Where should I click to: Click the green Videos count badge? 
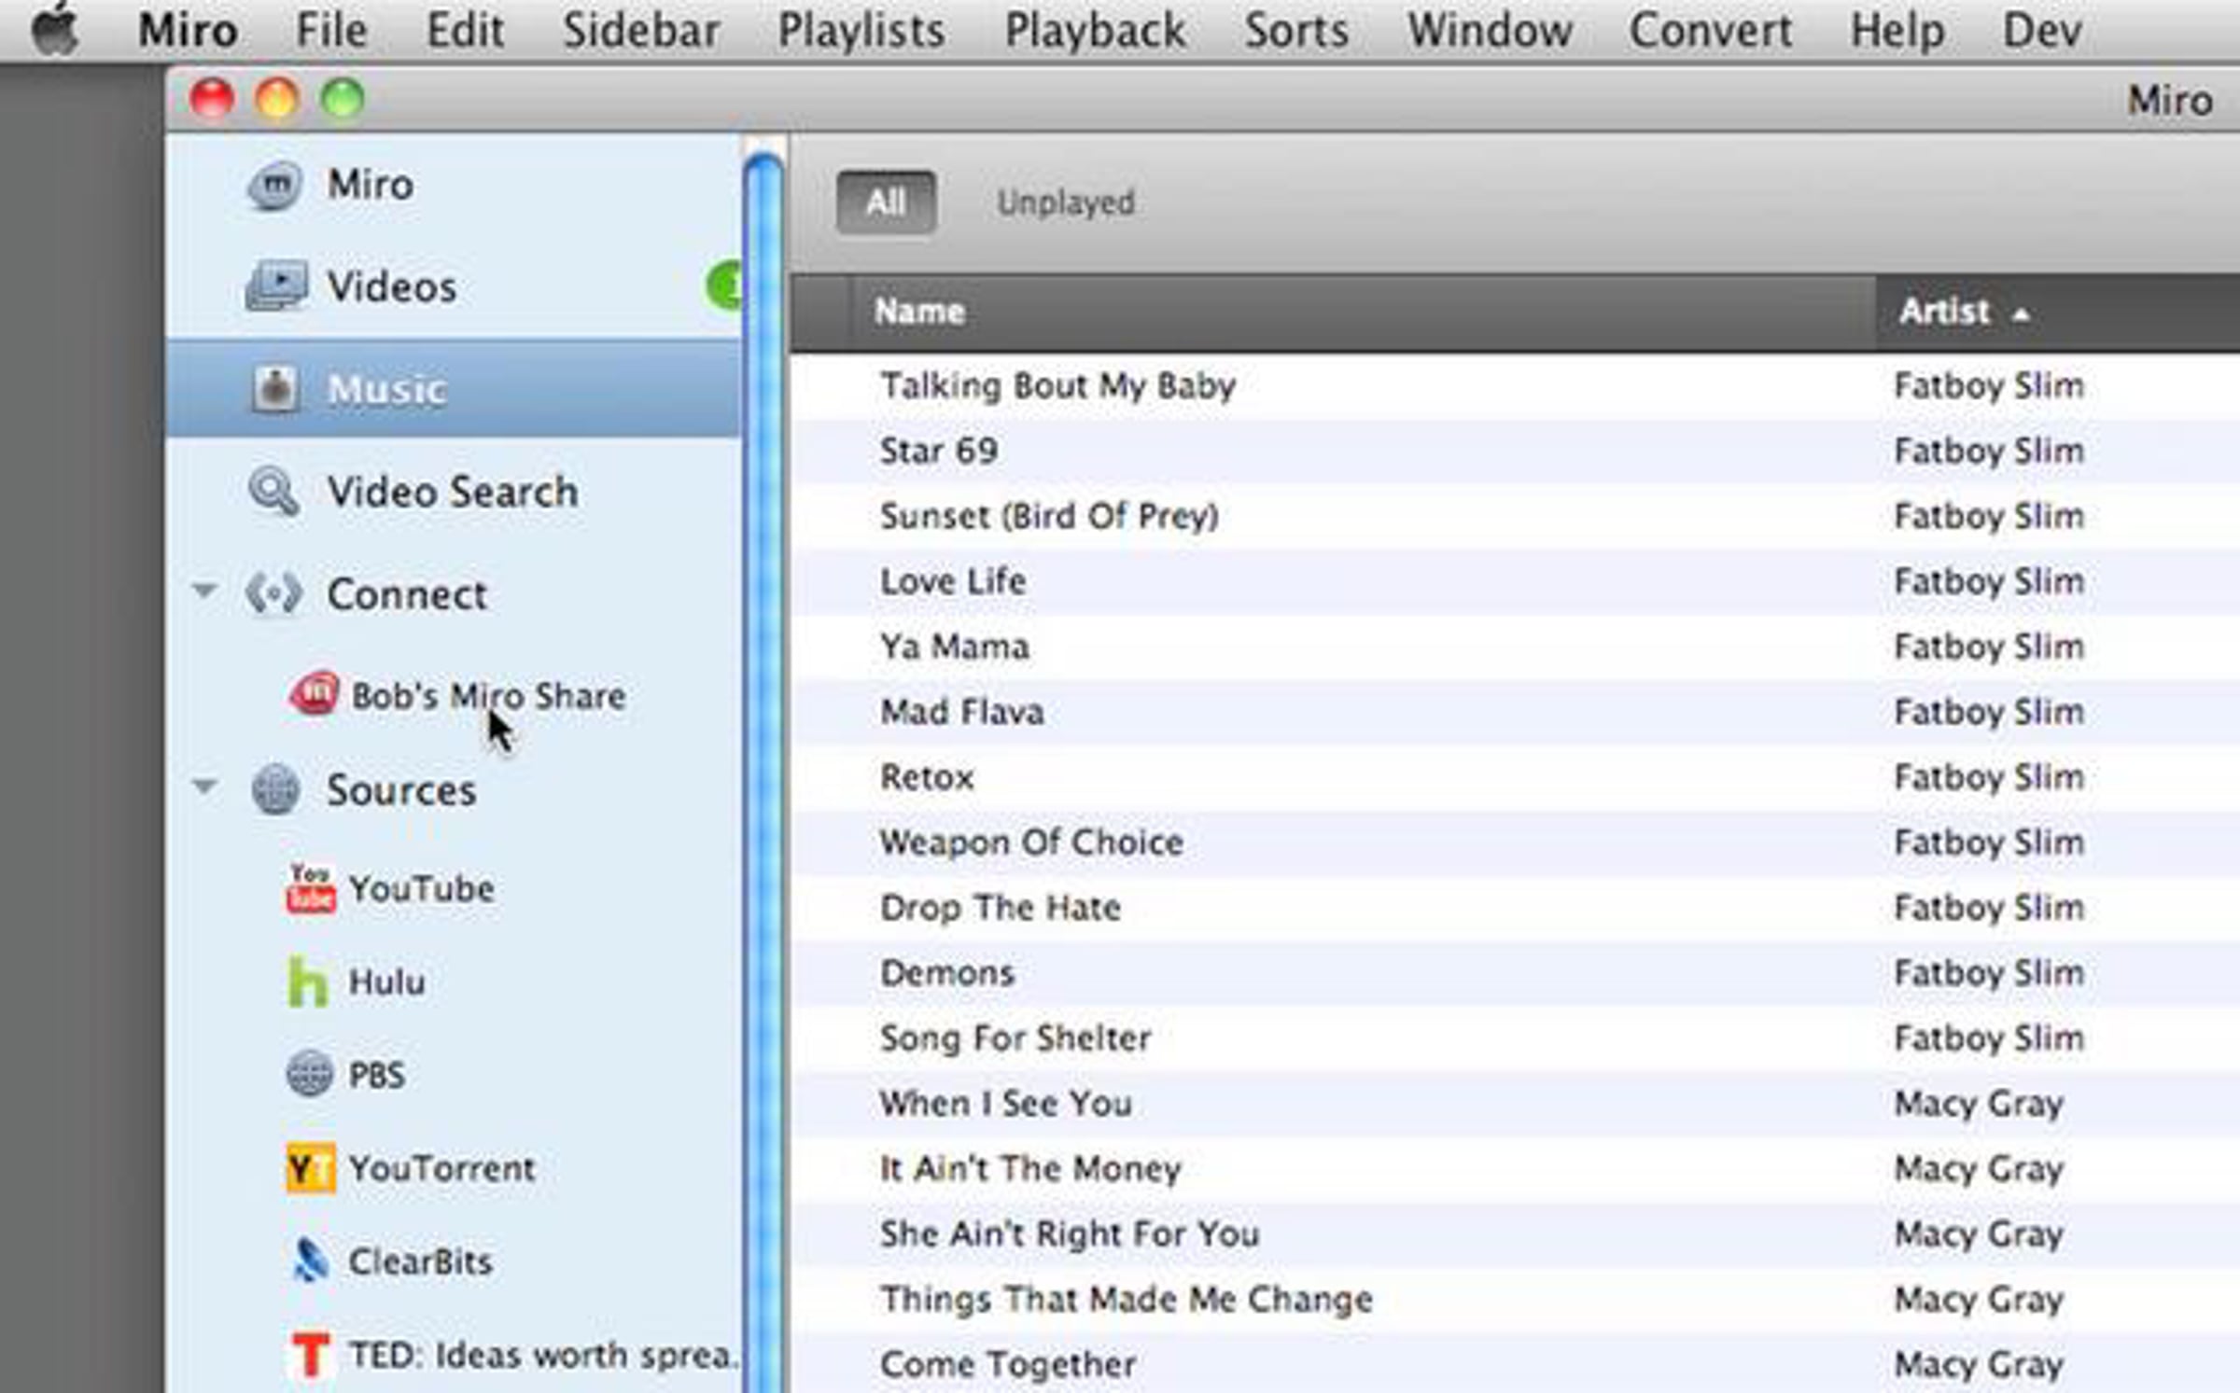click(724, 286)
